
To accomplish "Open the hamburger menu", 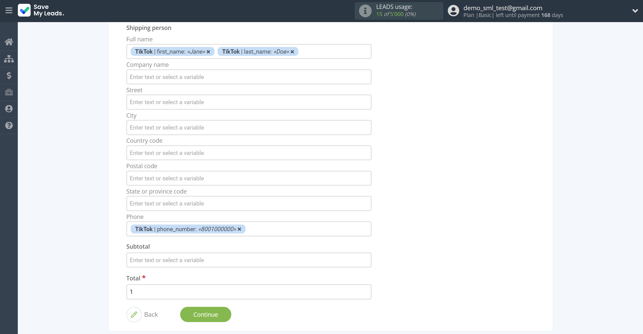I will [x=9, y=10].
